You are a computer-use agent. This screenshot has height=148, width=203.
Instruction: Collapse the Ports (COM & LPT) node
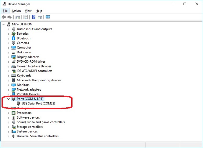coord(8,99)
